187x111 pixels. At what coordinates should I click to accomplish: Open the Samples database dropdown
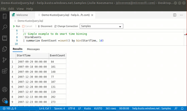point(101,26)
